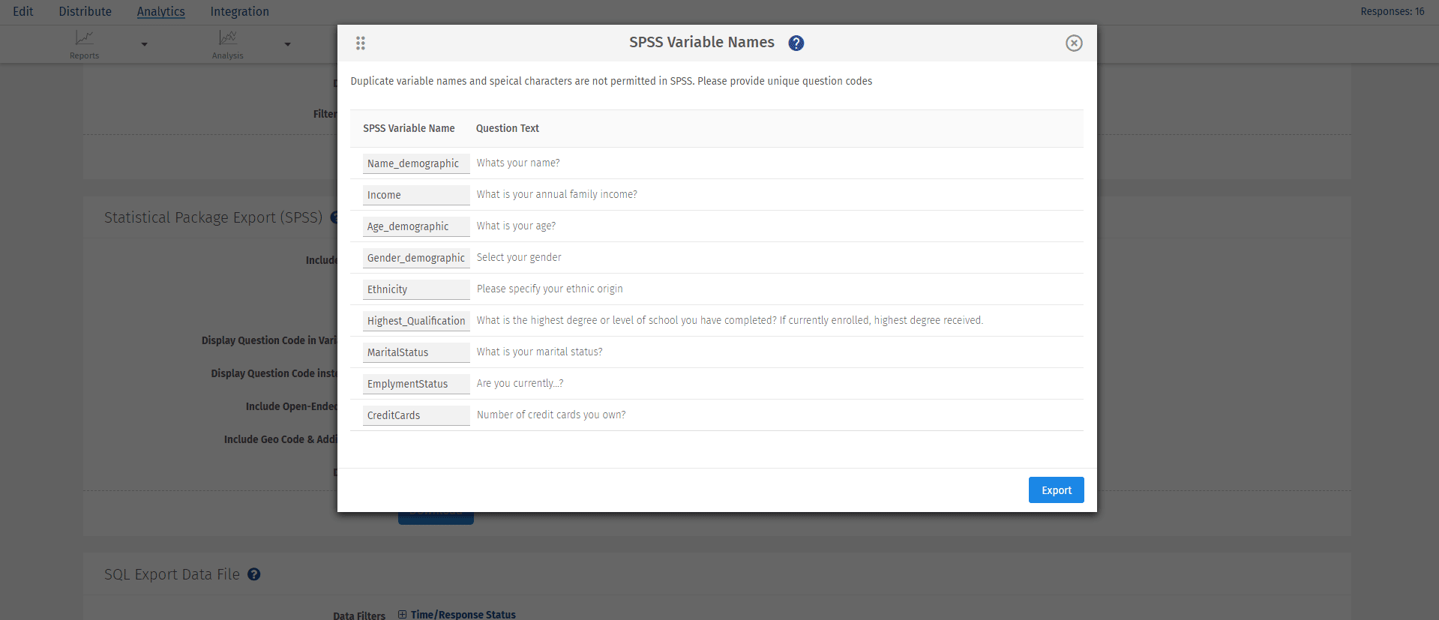The height and width of the screenshot is (620, 1439).
Task: Click 'Select your gender' question text
Action: [x=519, y=257]
